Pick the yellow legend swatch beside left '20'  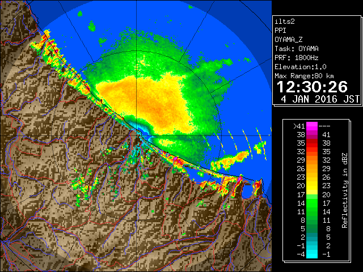[x=312, y=186]
